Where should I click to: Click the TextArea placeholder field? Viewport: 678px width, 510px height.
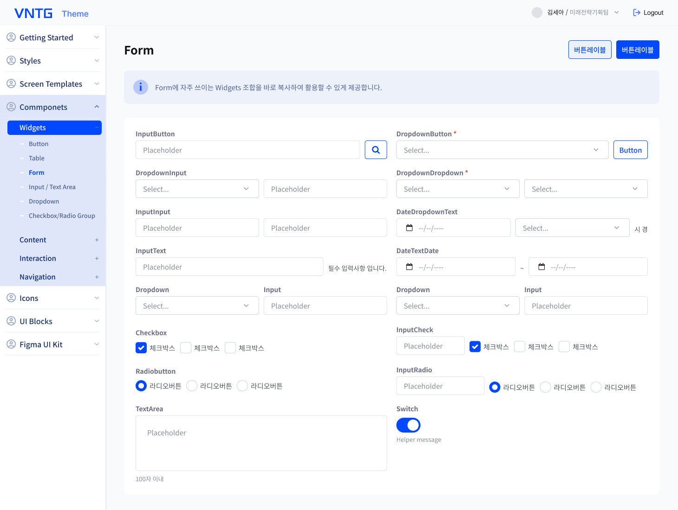[x=261, y=443]
